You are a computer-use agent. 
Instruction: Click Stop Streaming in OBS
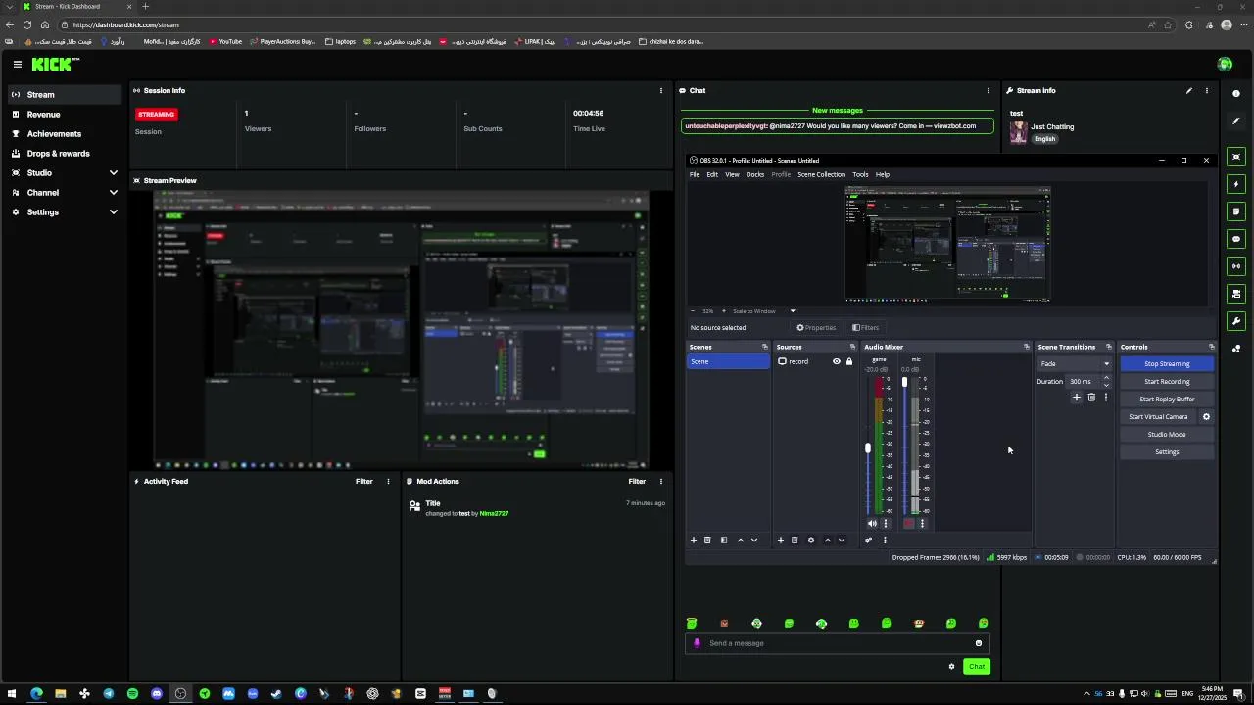pos(1167,364)
